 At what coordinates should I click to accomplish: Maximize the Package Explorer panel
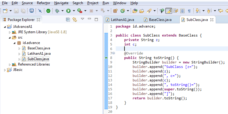[x=96, y=19]
